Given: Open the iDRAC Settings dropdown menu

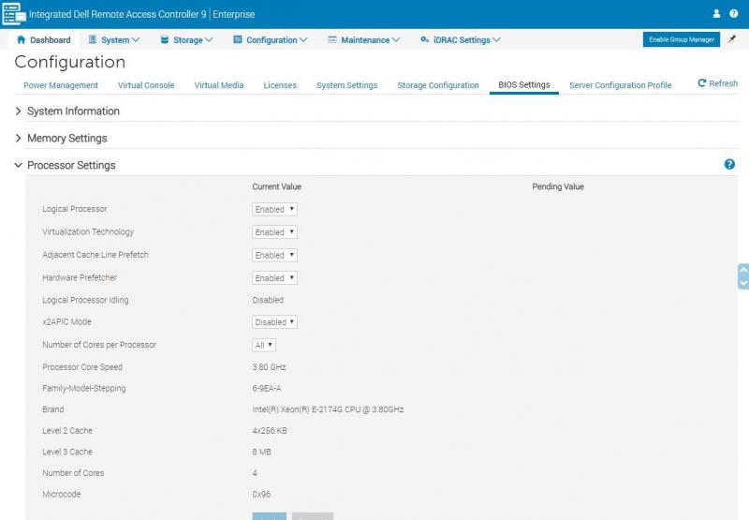Looking at the screenshot, I should [461, 40].
